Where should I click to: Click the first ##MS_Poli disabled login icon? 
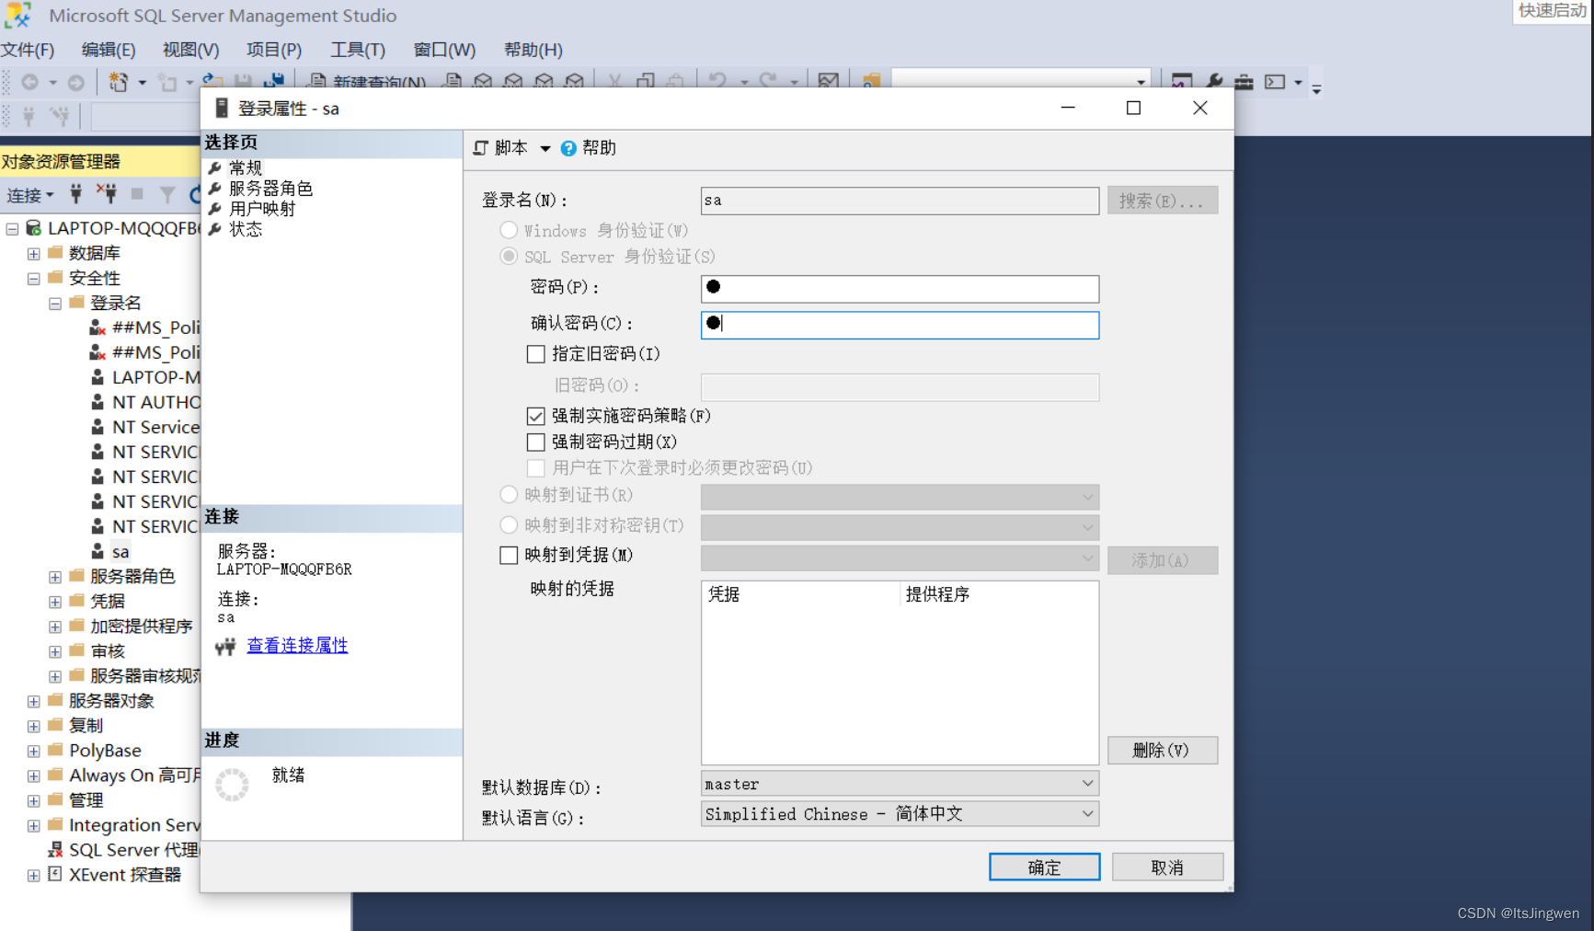point(97,328)
